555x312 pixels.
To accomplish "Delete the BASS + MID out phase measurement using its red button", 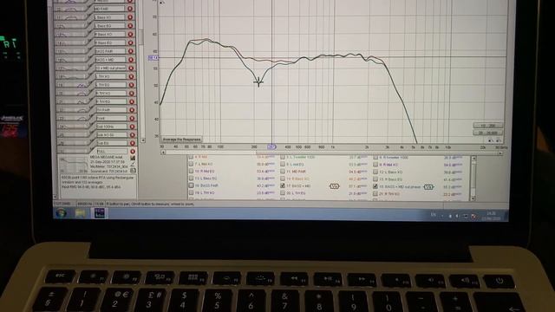I will tap(131, 68).
